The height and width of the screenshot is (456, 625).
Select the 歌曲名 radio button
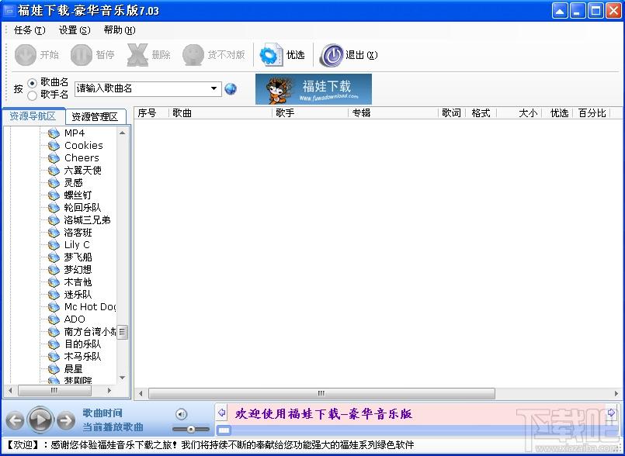click(x=33, y=83)
